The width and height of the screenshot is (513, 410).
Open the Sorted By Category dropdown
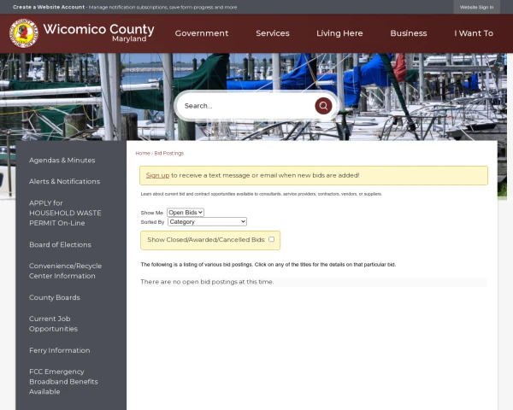pos(207,222)
